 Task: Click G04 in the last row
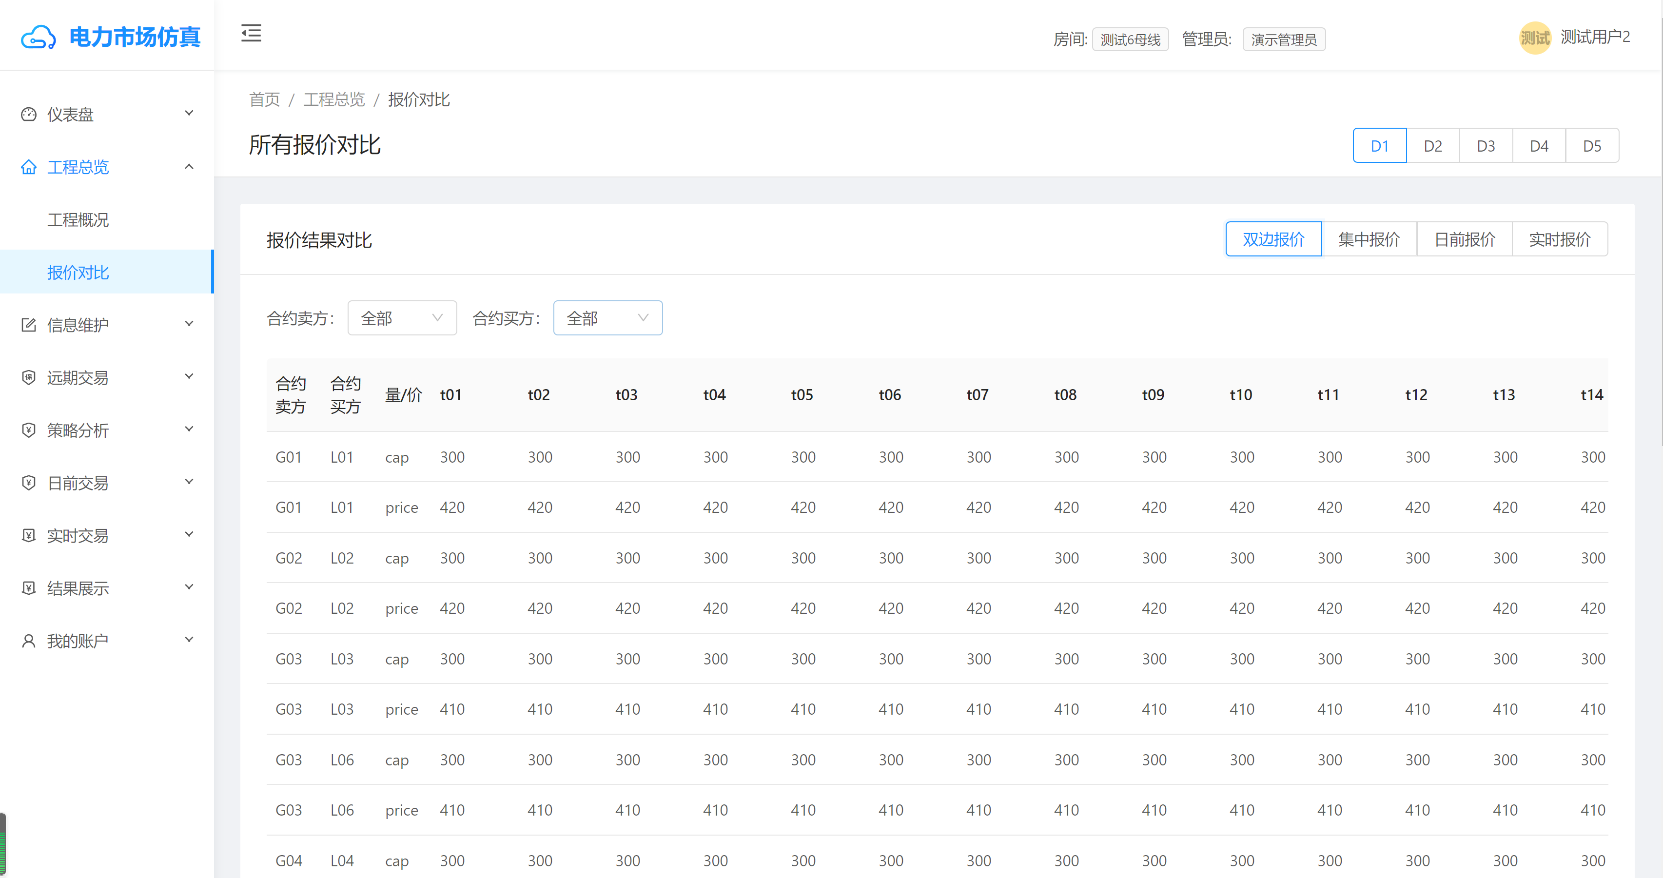(x=289, y=860)
